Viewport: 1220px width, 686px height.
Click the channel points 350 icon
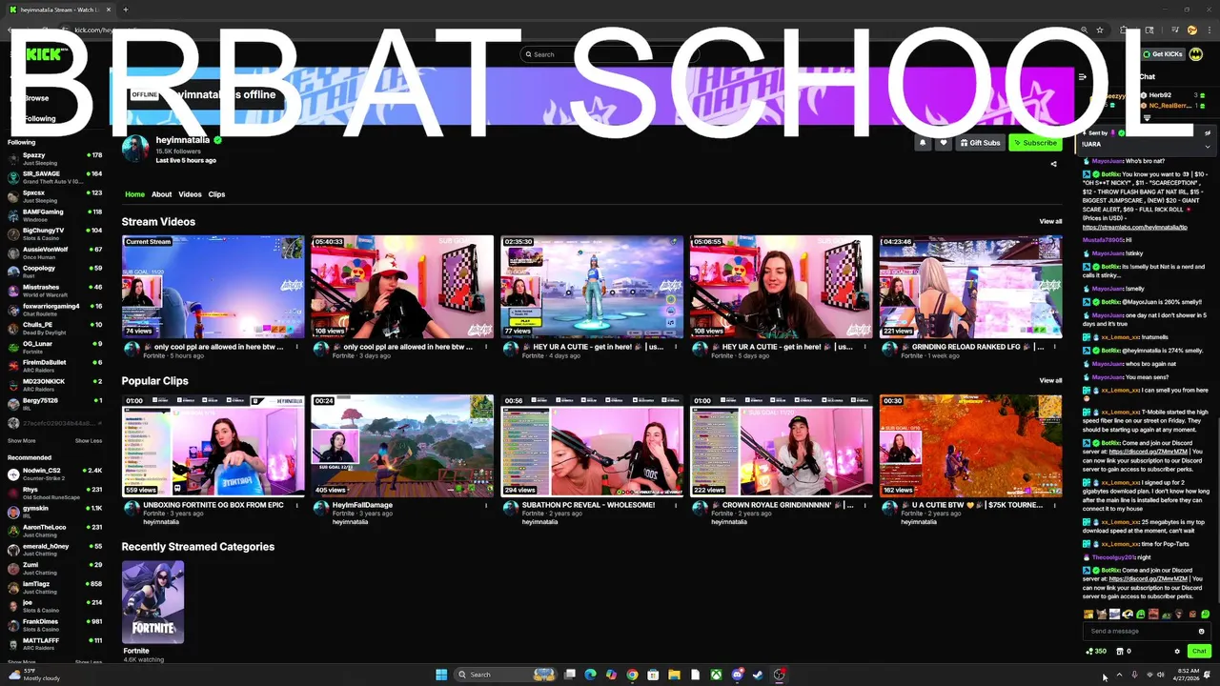coord(1096,652)
